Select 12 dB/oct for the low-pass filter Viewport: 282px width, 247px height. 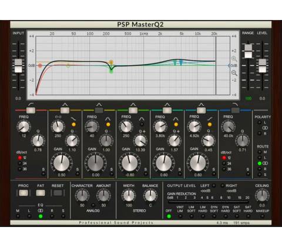coord(224,158)
